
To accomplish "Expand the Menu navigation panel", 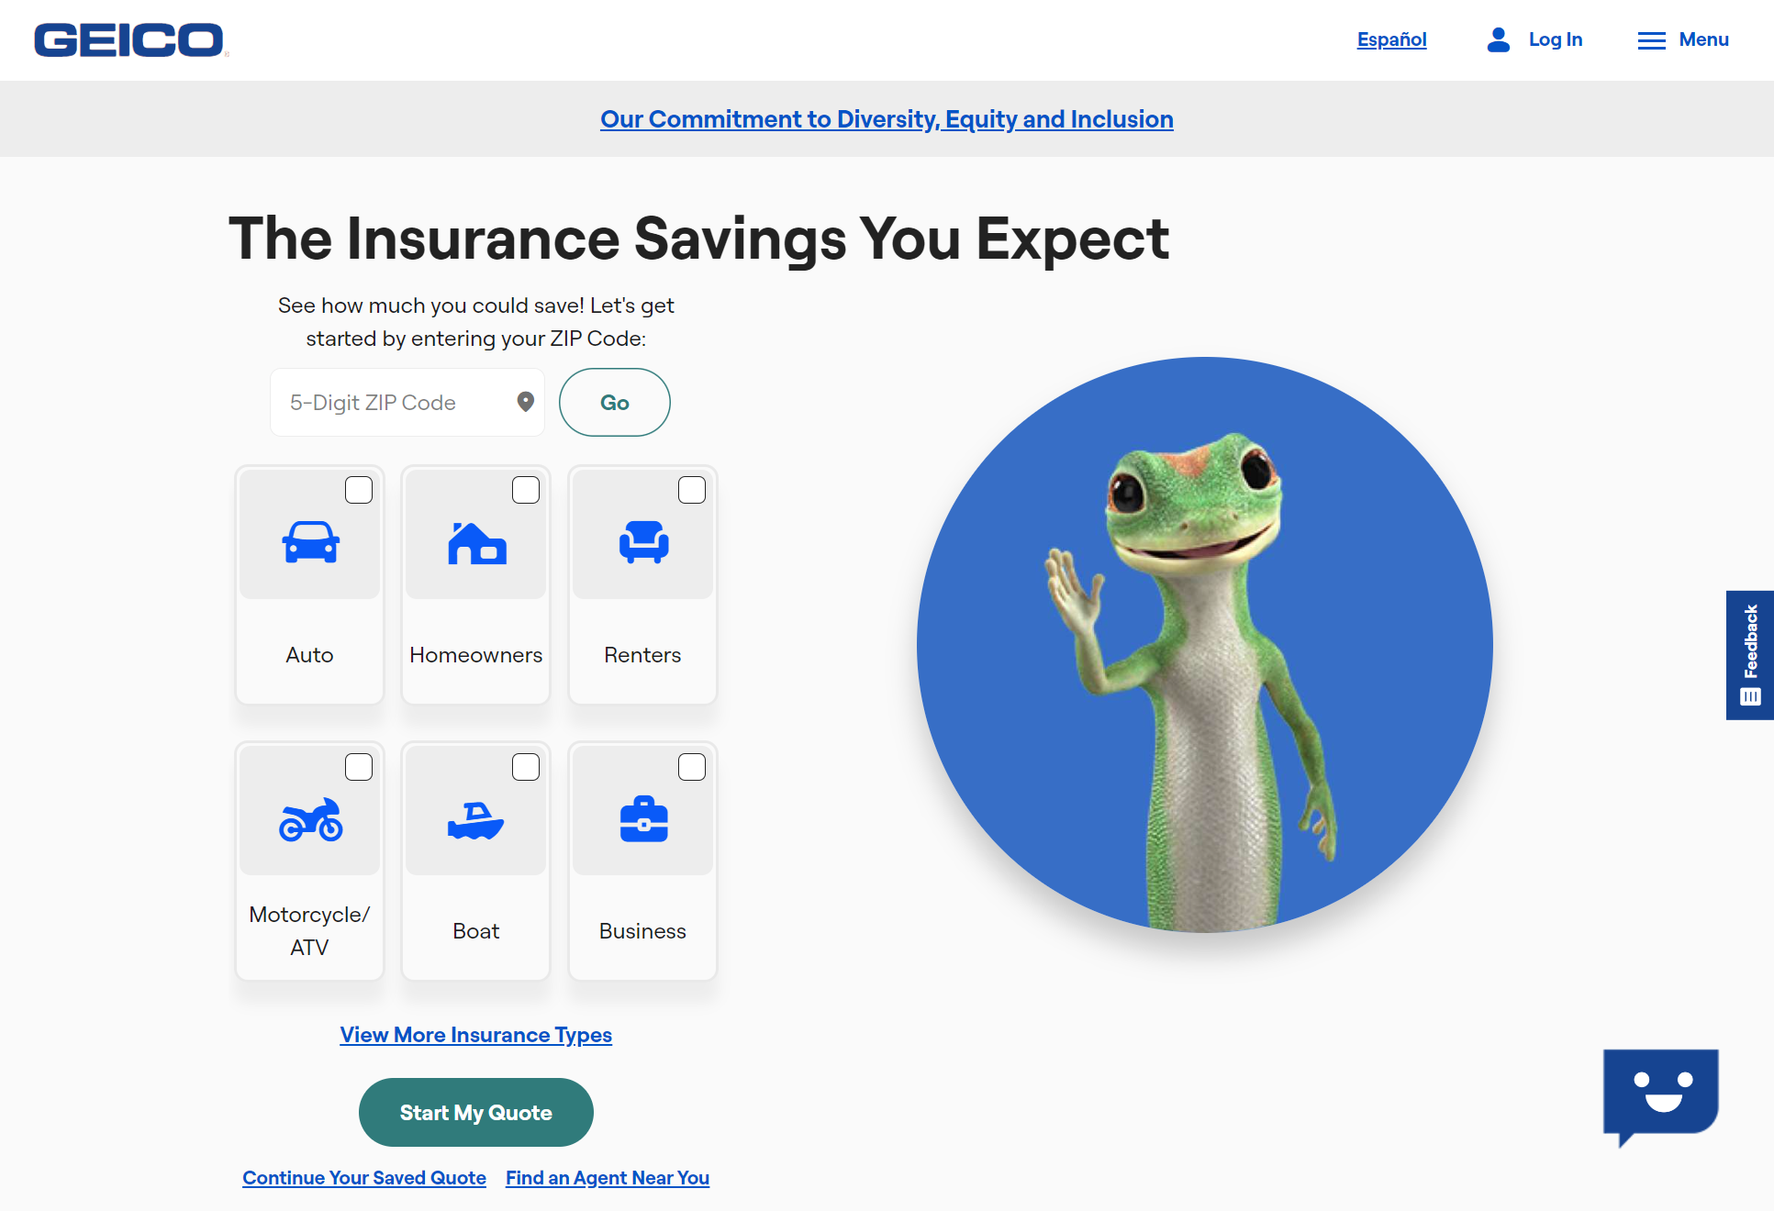I will (x=1682, y=40).
